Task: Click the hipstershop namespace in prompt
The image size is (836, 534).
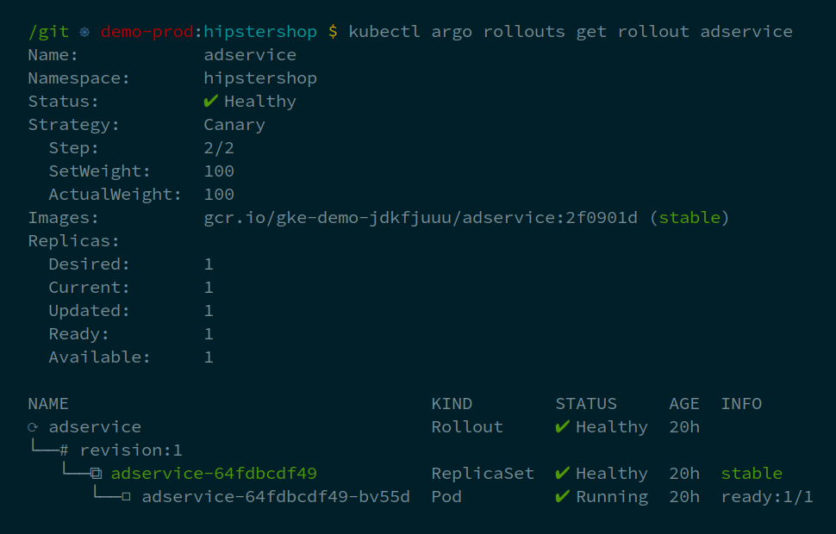Action: tap(260, 32)
